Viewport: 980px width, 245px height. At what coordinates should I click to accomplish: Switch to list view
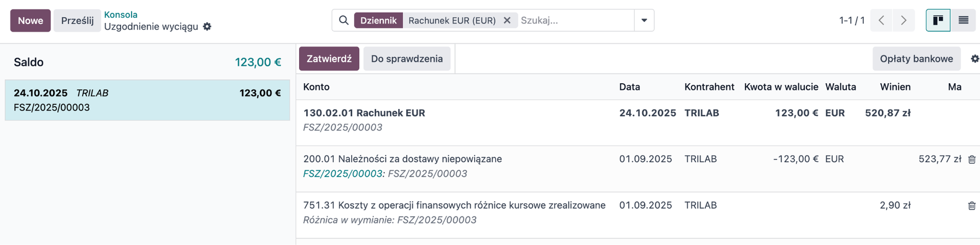point(963,20)
